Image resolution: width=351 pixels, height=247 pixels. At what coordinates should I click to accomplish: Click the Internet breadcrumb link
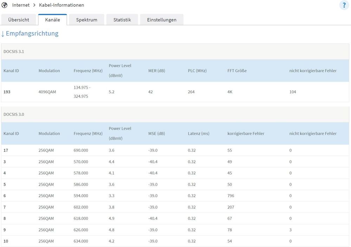[x=21, y=5]
